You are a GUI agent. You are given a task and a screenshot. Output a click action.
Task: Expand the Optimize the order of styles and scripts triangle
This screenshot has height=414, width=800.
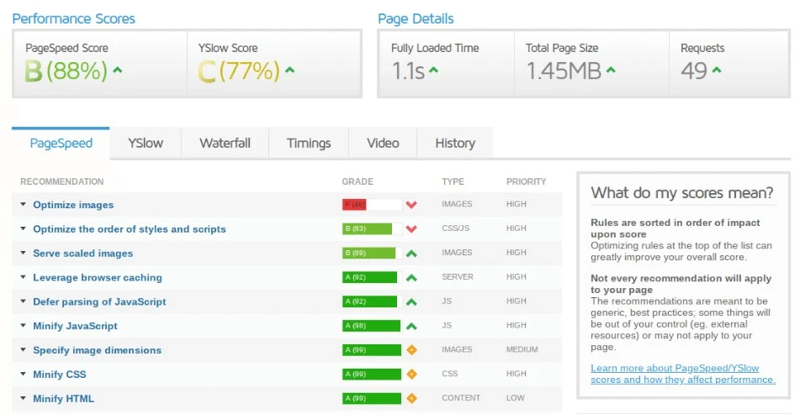click(x=23, y=228)
